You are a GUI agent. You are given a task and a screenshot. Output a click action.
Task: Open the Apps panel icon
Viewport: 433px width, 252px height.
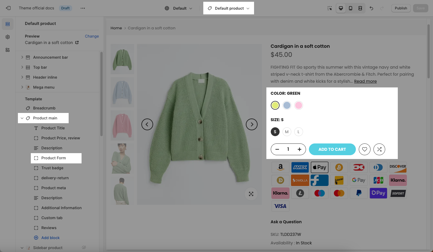pos(8,50)
